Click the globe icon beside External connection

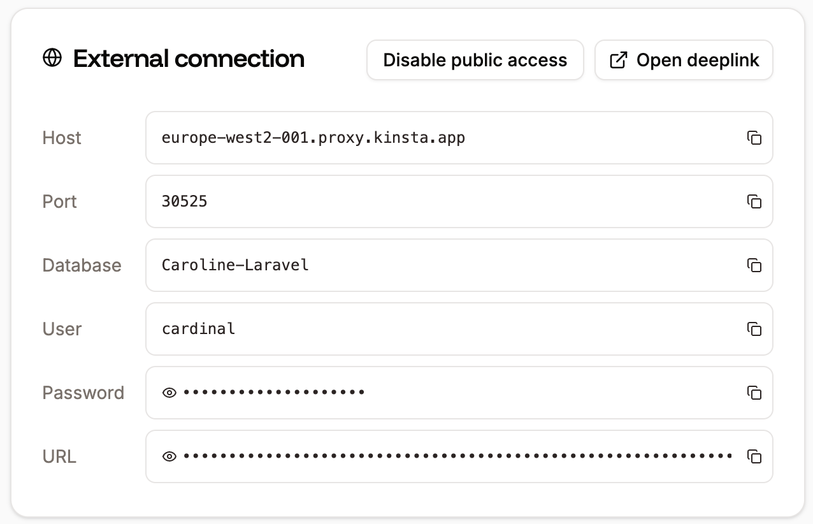[52, 58]
